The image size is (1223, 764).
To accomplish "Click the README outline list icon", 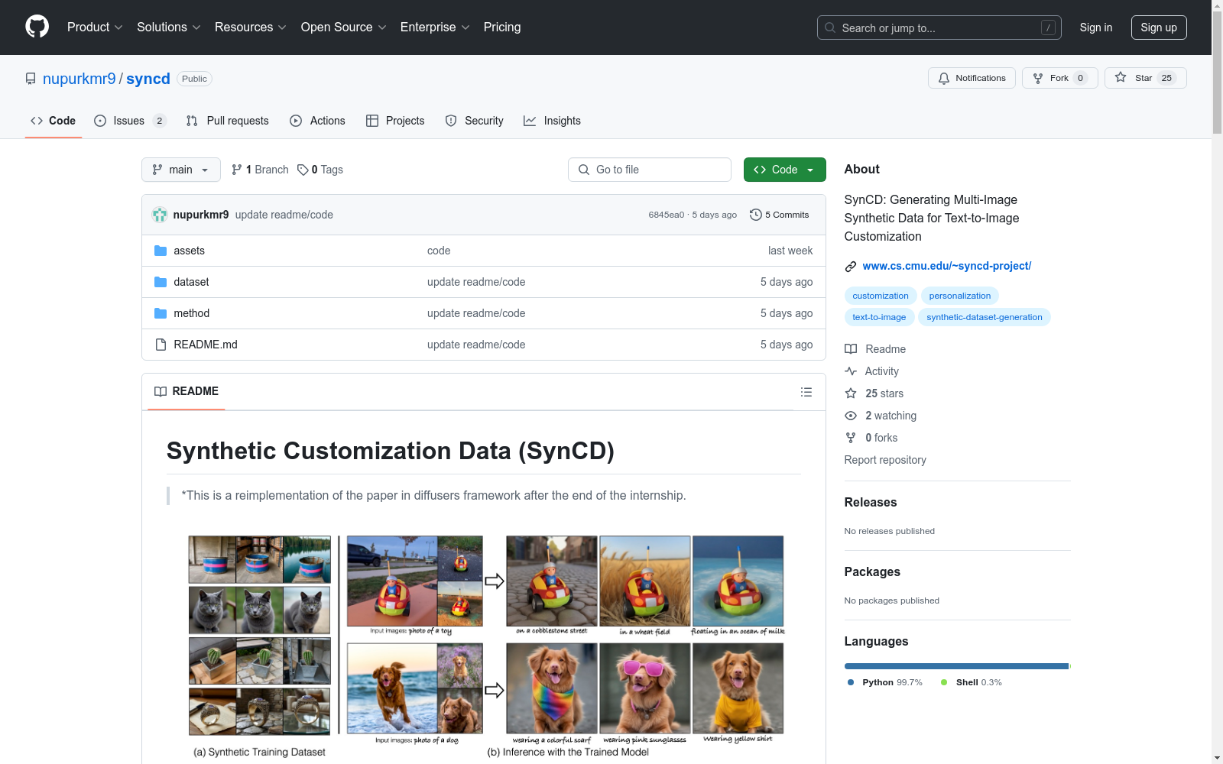I will (x=806, y=392).
